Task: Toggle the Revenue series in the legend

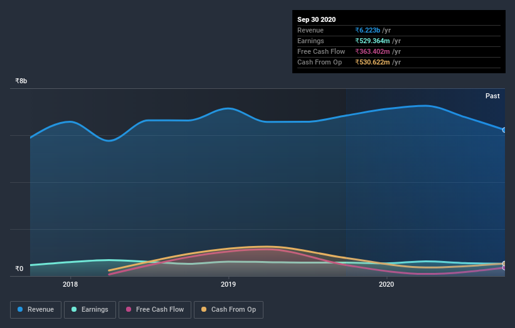Action: 36,310
